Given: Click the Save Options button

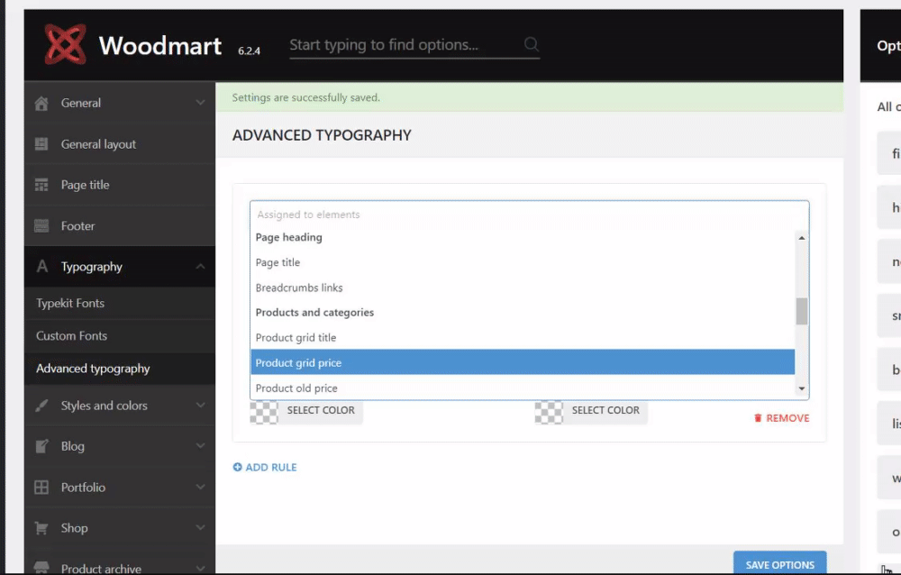Looking at the screenshot, I should (779, 563).
